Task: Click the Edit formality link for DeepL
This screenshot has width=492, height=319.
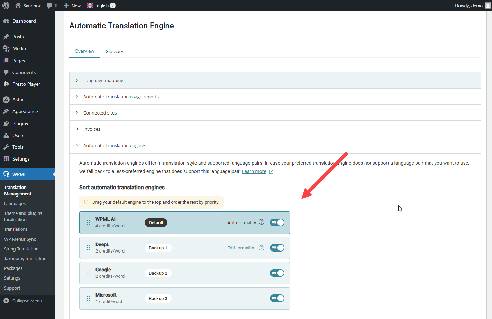Action: [x=240, y=248]
